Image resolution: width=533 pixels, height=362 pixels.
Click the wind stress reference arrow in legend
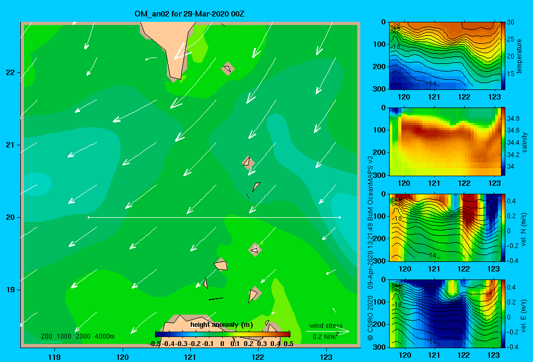328,331
